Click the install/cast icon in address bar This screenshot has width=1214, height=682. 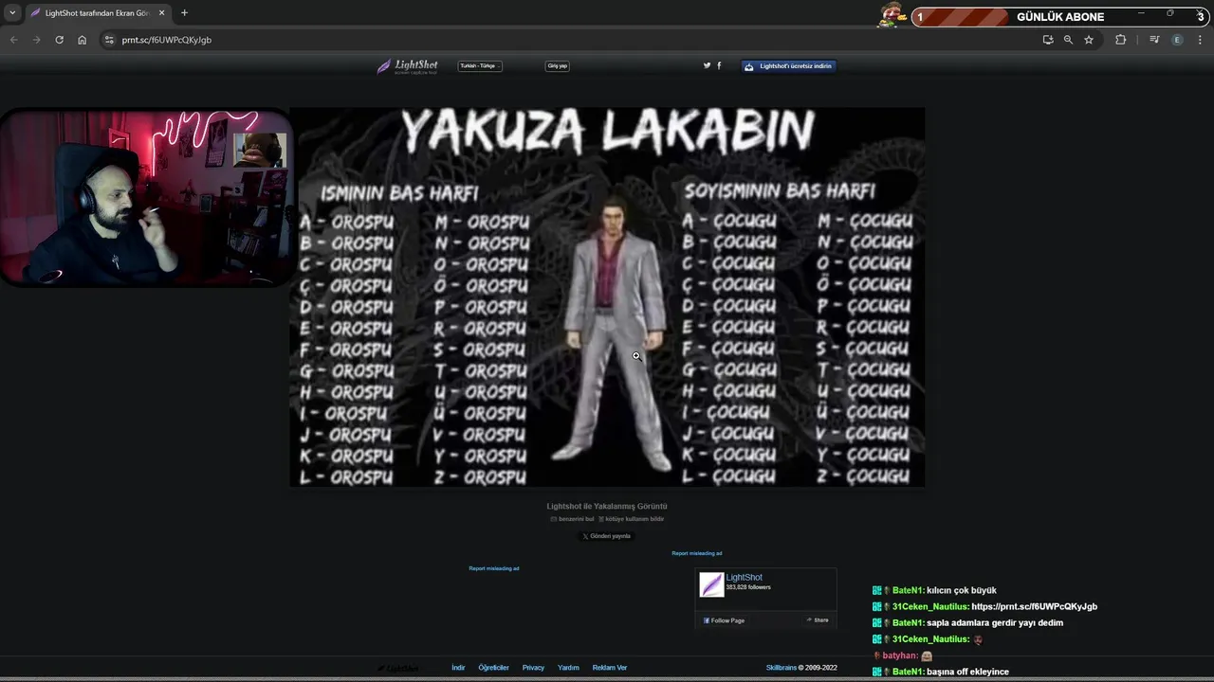point(1048,40)
